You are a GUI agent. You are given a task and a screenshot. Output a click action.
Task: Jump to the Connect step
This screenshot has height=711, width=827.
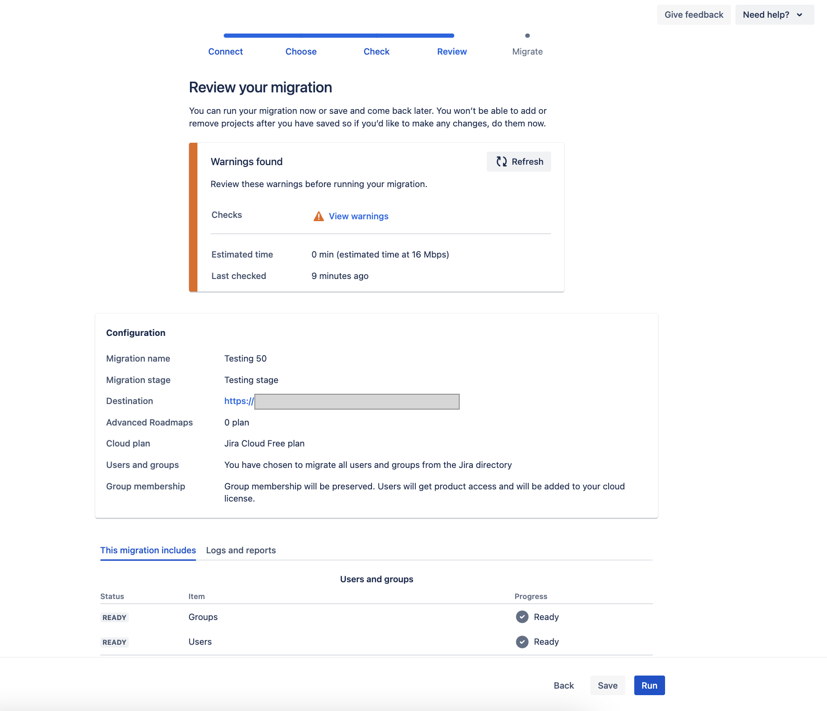[225, 52]
